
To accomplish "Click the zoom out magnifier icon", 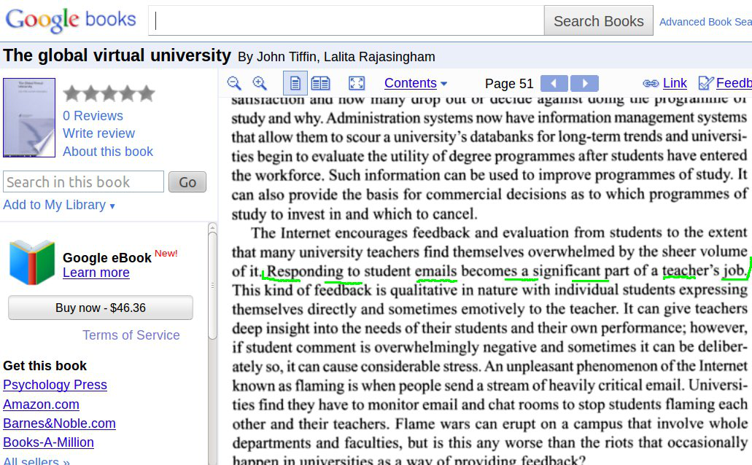I will tap(234, 84).
